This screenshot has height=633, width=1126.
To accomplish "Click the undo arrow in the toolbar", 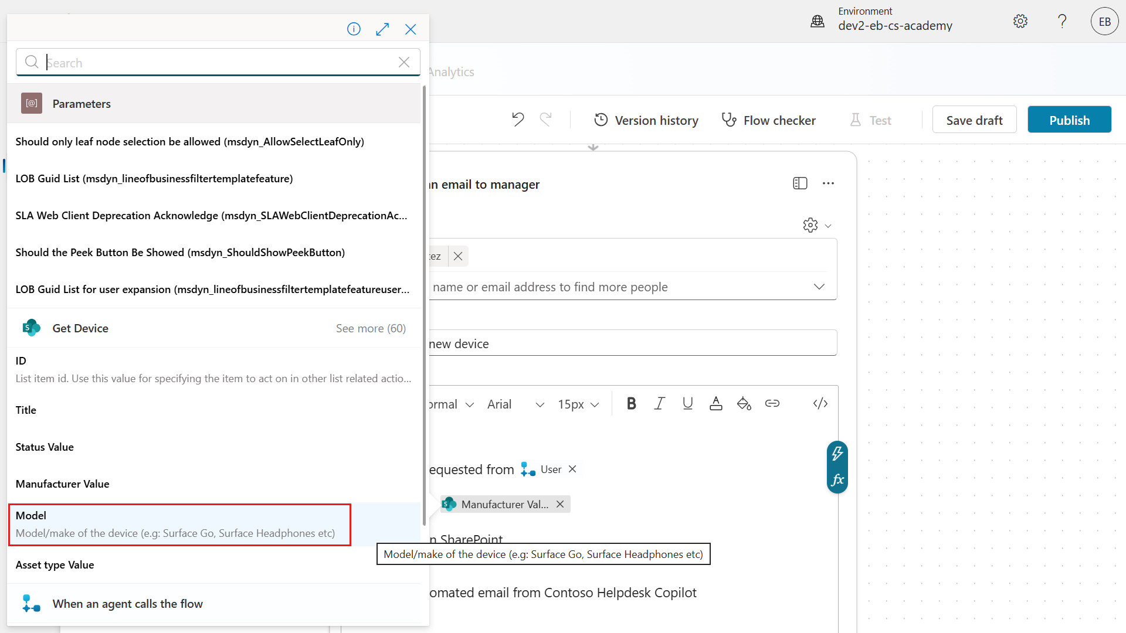I will [518, 119].
